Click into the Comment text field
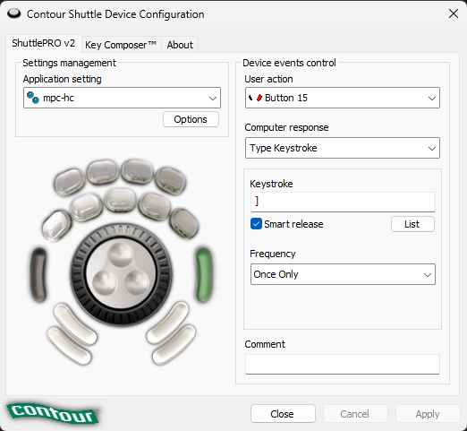The height and width of the screenshot is (431, 467). [343, 364]
